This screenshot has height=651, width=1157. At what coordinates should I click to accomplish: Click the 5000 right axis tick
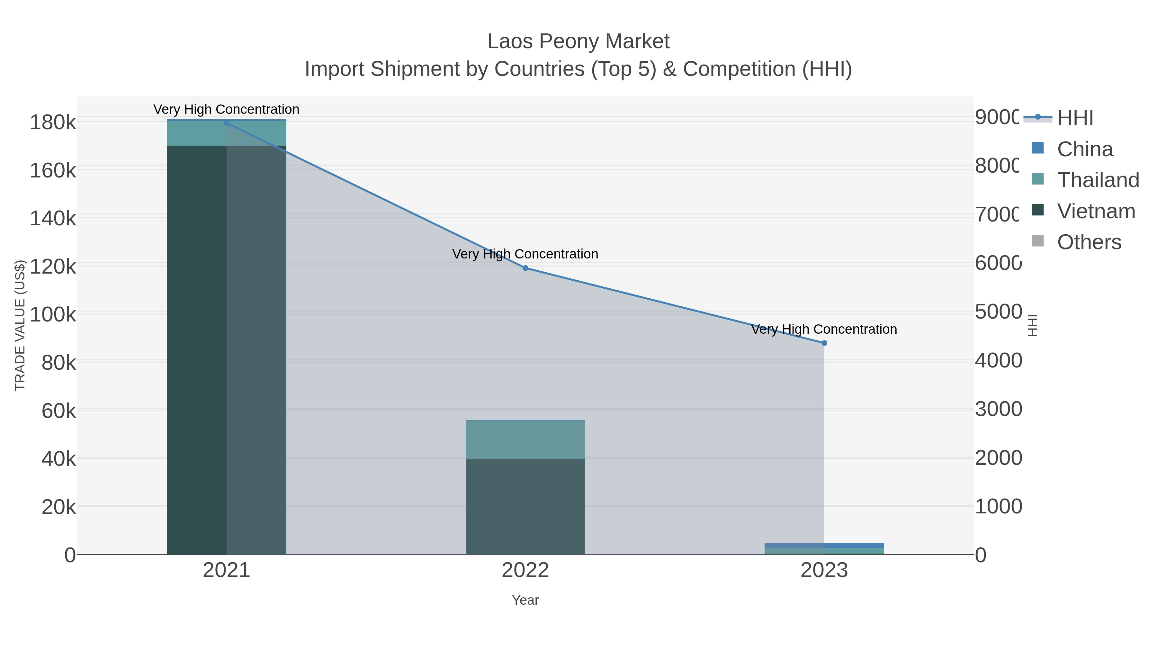pos(999,312)
